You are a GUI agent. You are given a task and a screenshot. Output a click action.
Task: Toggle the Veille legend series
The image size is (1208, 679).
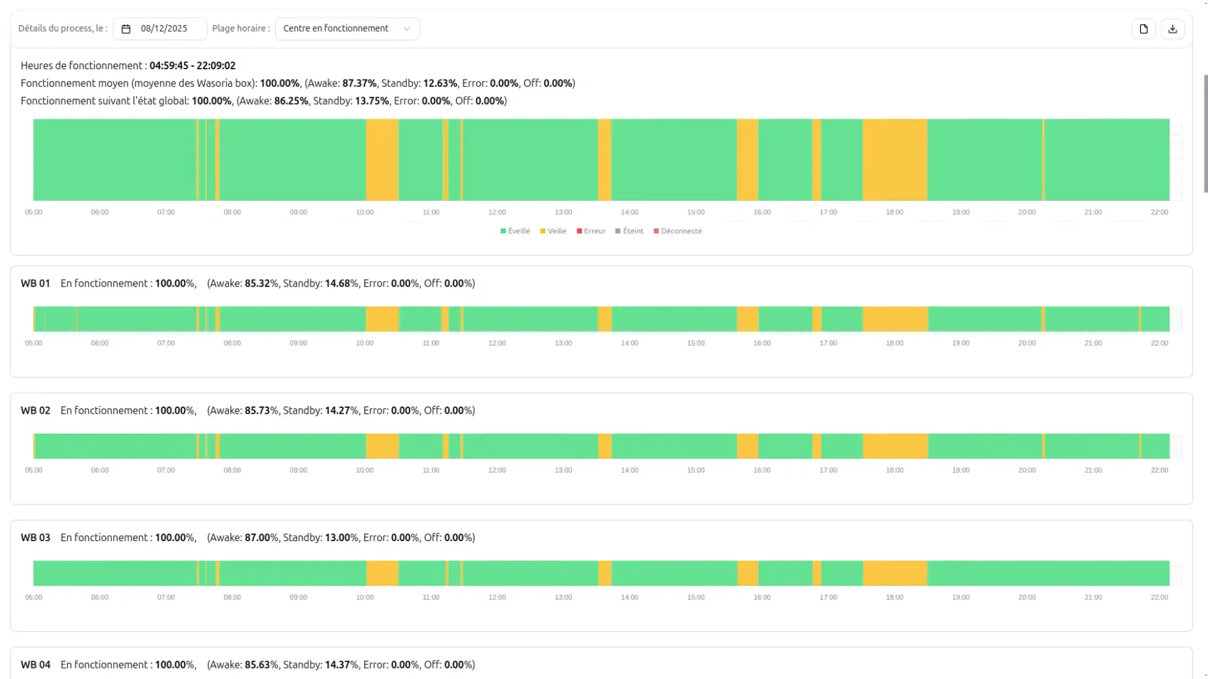coord(553,231)
